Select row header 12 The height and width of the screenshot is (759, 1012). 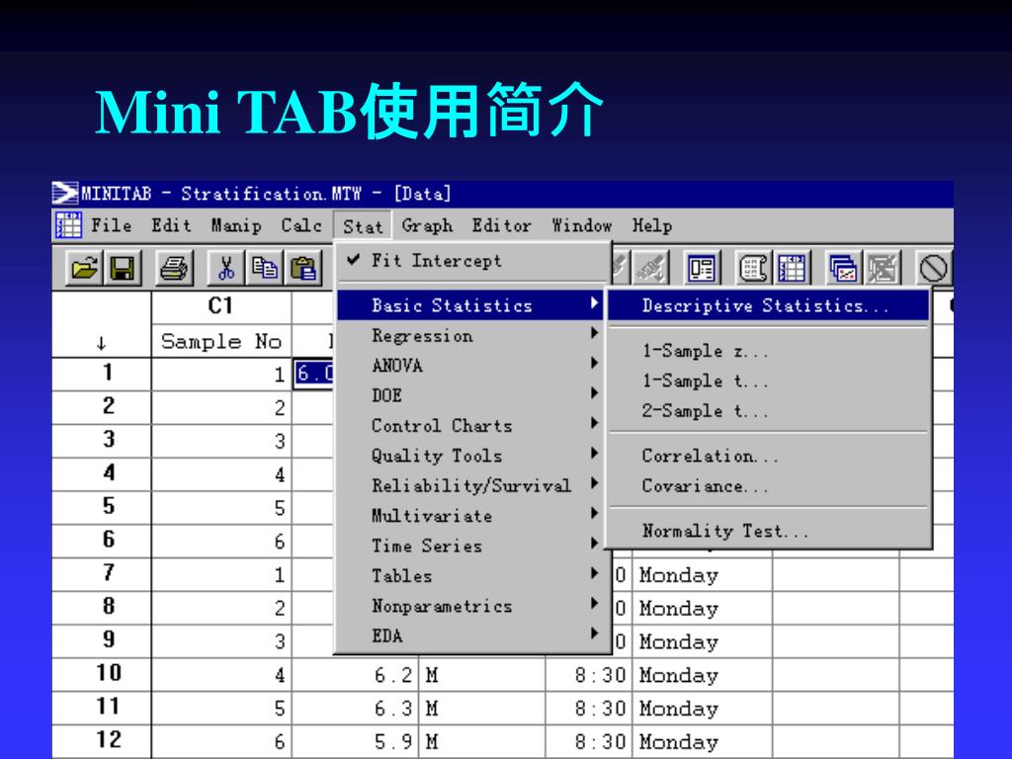tap(102, 740)
